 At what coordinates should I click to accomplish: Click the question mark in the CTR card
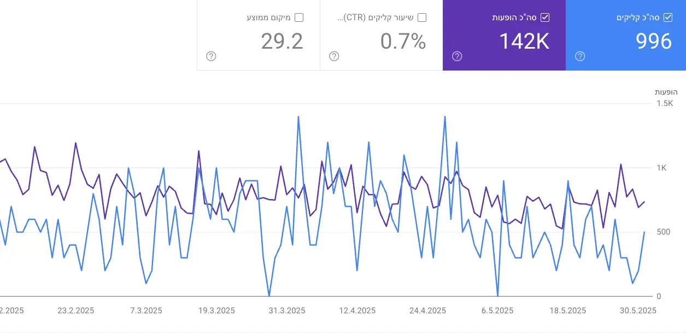coord(334,56)
